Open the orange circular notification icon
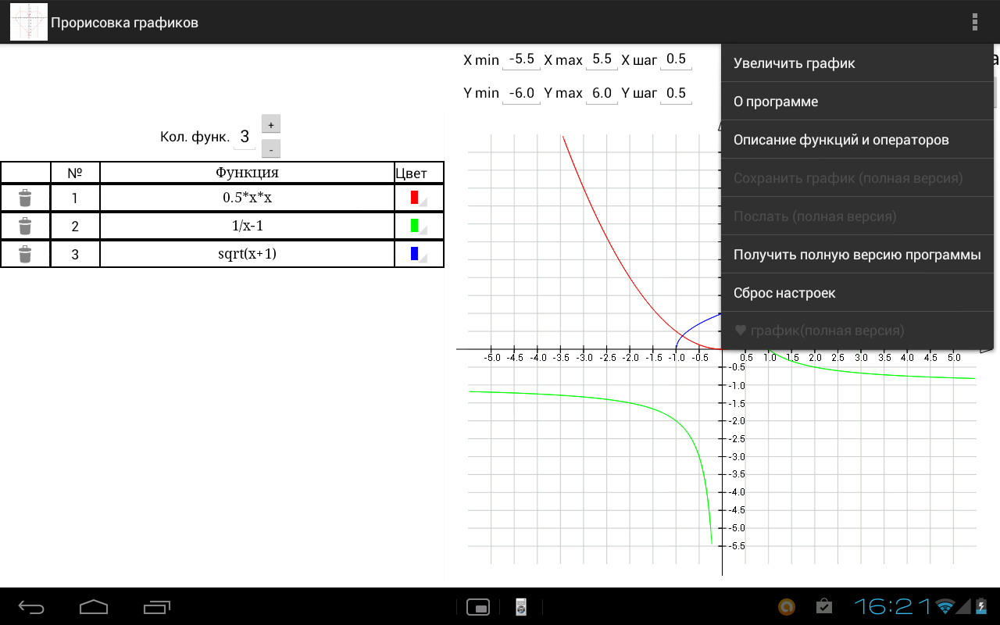Image resolution: width=1000 pixels, height=625 pixels. coord(787,606)
